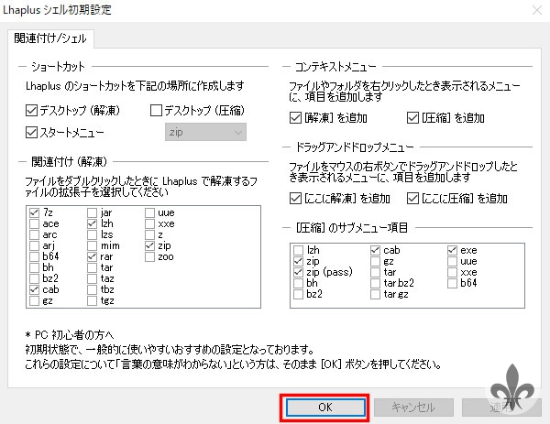Enable uue in compress submenu
Viewport: 550px width, 424px height.
(x=452, y=261)
